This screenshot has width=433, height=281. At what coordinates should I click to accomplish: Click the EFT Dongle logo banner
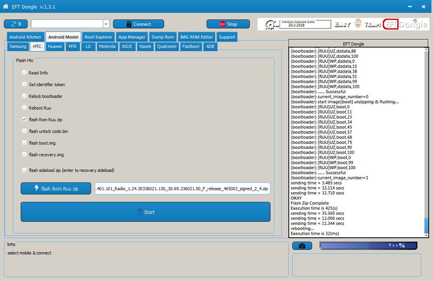point(343,24)
